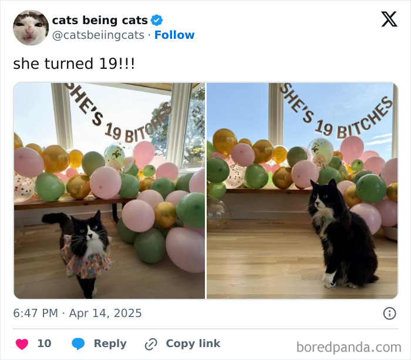Click the like count of 10
This screenshot has width=411, height=360.
point(44,344)
